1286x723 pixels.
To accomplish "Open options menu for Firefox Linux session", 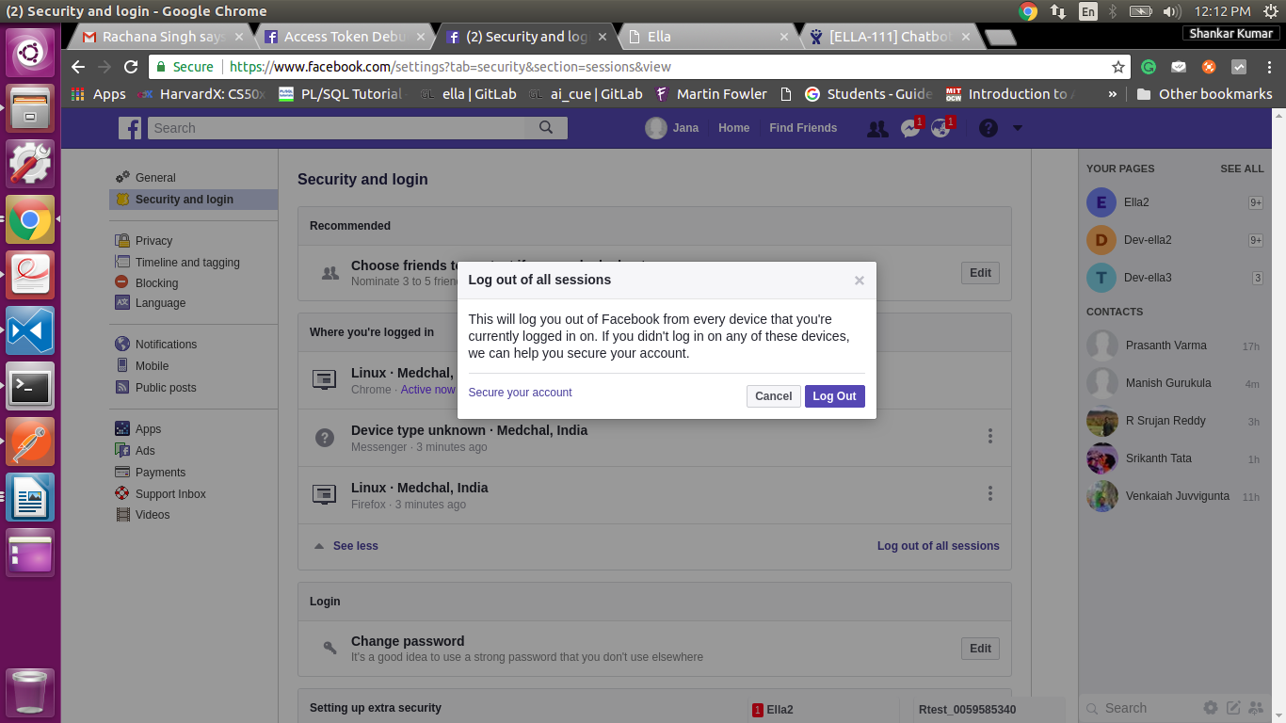I will coord(989,493).
